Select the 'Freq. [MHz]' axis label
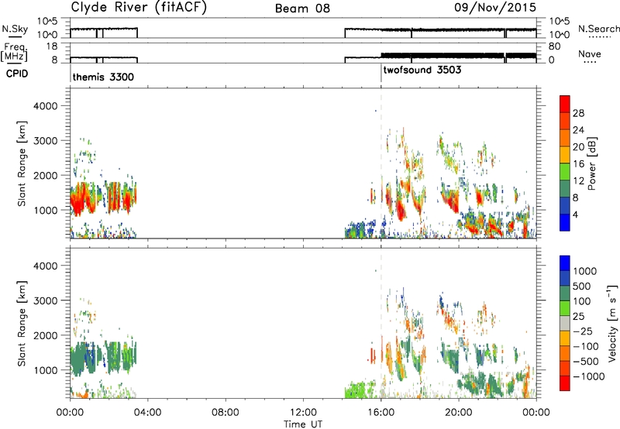This screenshot has width=620, height=429. click(15, 52)
